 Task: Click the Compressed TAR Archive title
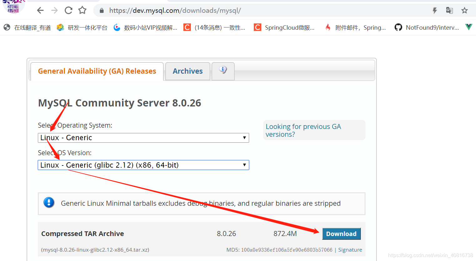pos(83,234)
